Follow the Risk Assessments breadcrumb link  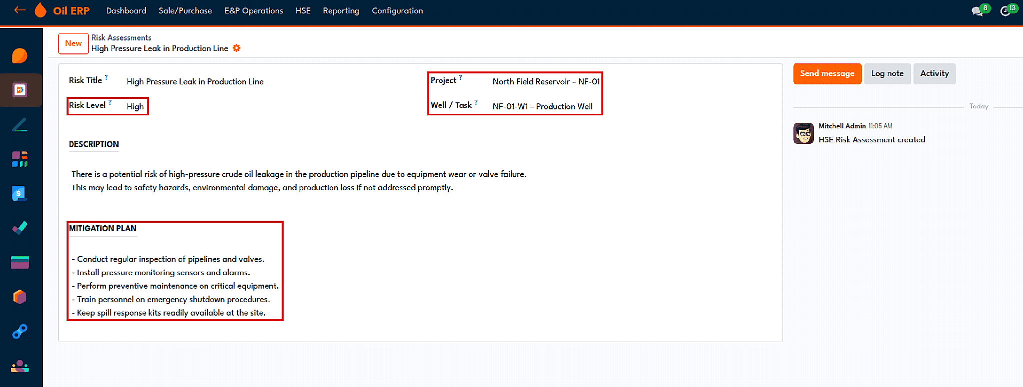pos(121,37)
